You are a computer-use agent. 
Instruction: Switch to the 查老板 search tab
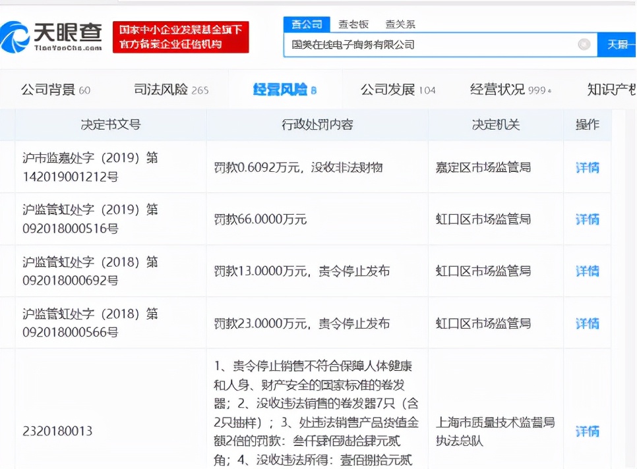354,24
